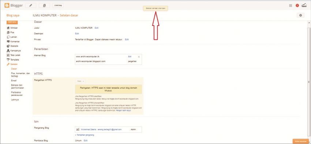This screenshot has width=311, height=144.
Task: Edit the www.archivecomputer.tk address
Action: coord(130,57)
